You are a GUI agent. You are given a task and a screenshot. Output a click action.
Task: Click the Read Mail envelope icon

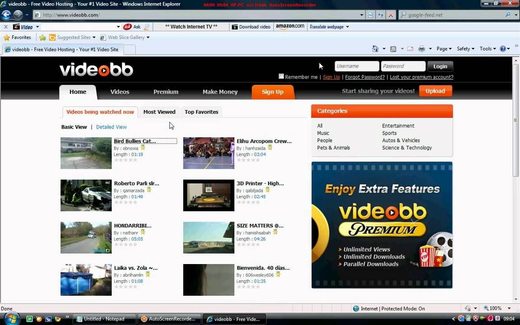tap(410, 49)
